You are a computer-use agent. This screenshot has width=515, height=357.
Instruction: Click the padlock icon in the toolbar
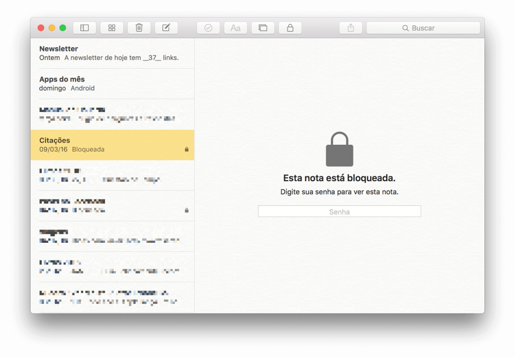coord(290,27)
